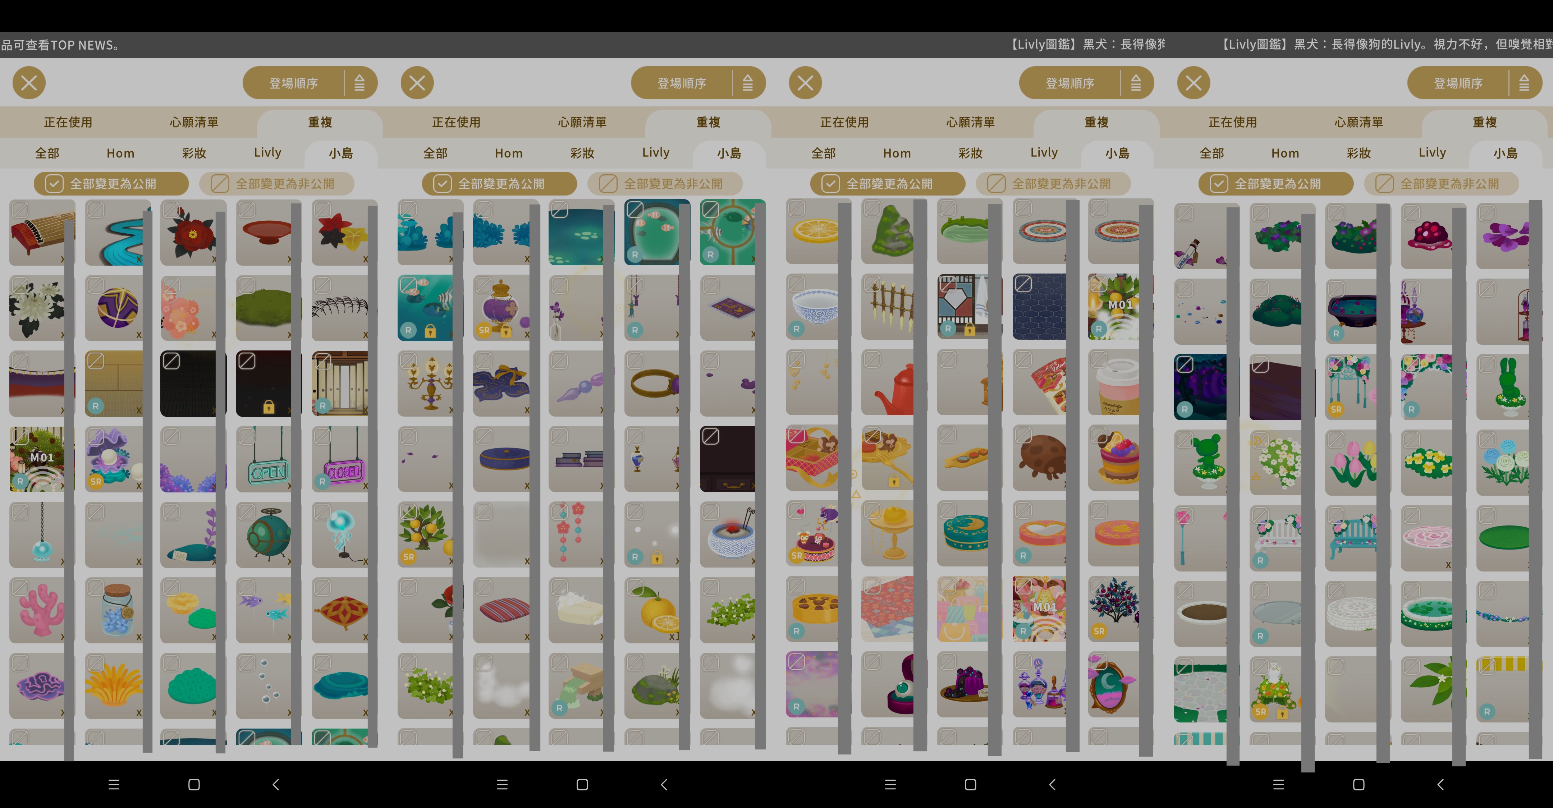Open 登場順序 sort dropdown in rightmost panel

1458,83
